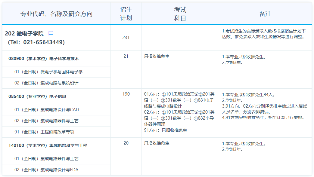Screen dimensions: 314x177
Task: Open the 085400 电子信息 major row
Action: [x=37, y=96]
